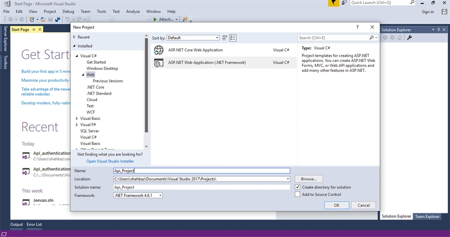450x237 pixels.
Task: Click Solution Explorer Back arrow icon
Action: point(385,38)
